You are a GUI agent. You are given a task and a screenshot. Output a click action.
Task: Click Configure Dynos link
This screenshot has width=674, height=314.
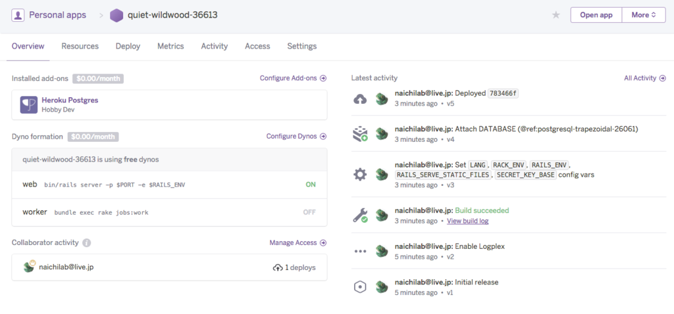click(297, 136)
